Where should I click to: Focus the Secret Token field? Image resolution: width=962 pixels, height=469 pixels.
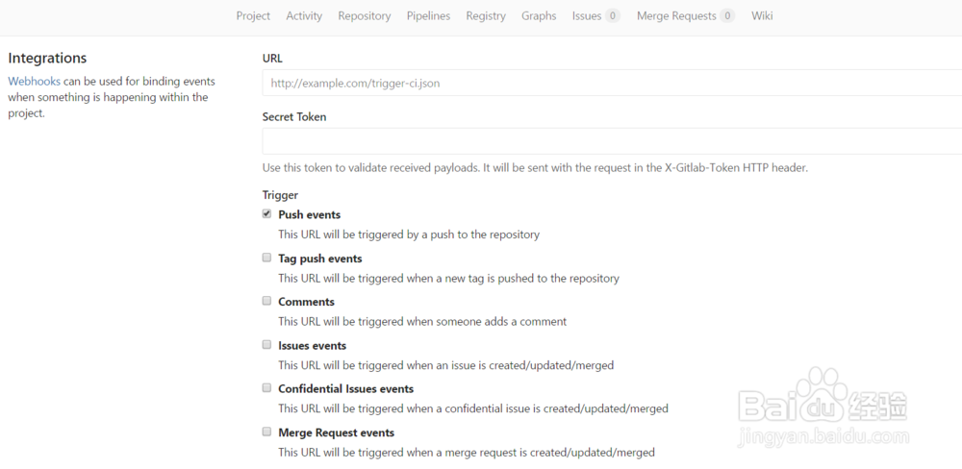pyautogui.click(x=611, y=141)
